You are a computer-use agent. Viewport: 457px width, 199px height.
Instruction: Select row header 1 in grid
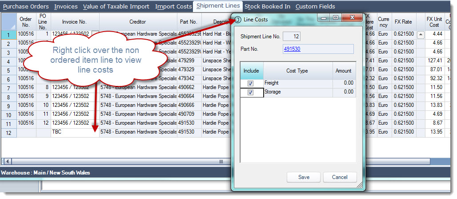(x=9, y=35)
